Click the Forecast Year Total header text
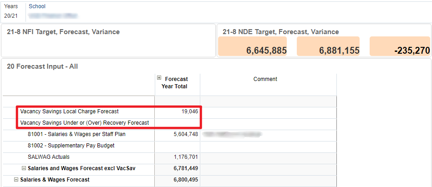 click(x=176, y=82)
